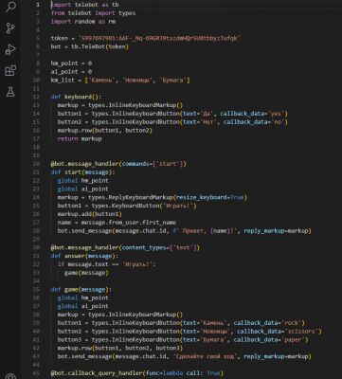
Task: Click callback_data='rock' on line 39
Action: point(269,323)
